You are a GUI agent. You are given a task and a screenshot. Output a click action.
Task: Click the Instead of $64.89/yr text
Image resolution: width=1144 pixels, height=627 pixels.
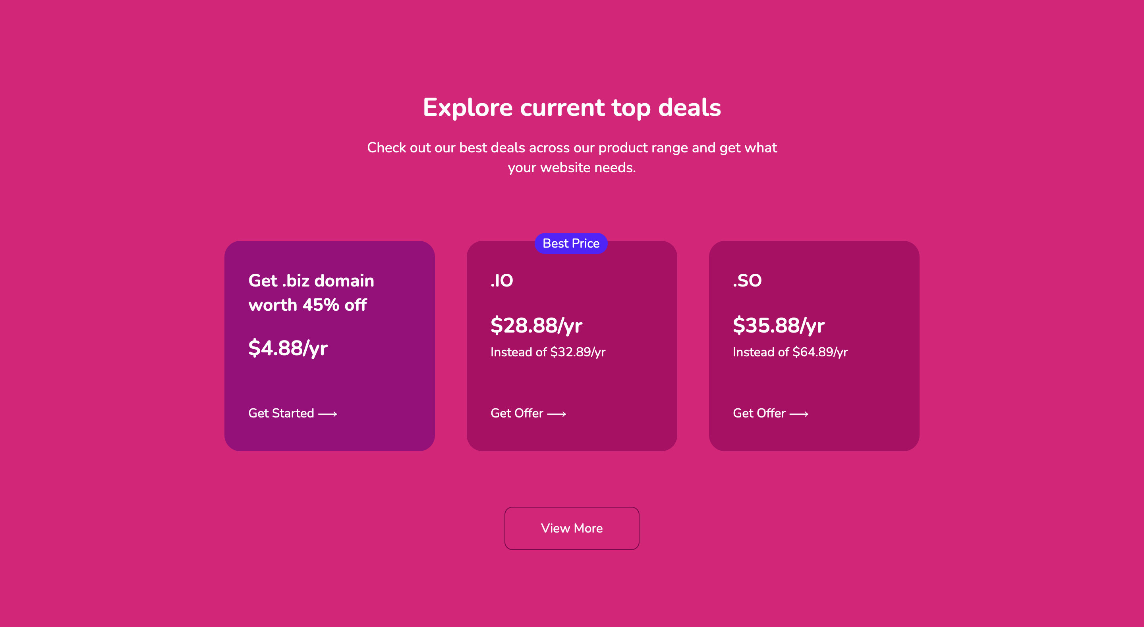(790, 352)
